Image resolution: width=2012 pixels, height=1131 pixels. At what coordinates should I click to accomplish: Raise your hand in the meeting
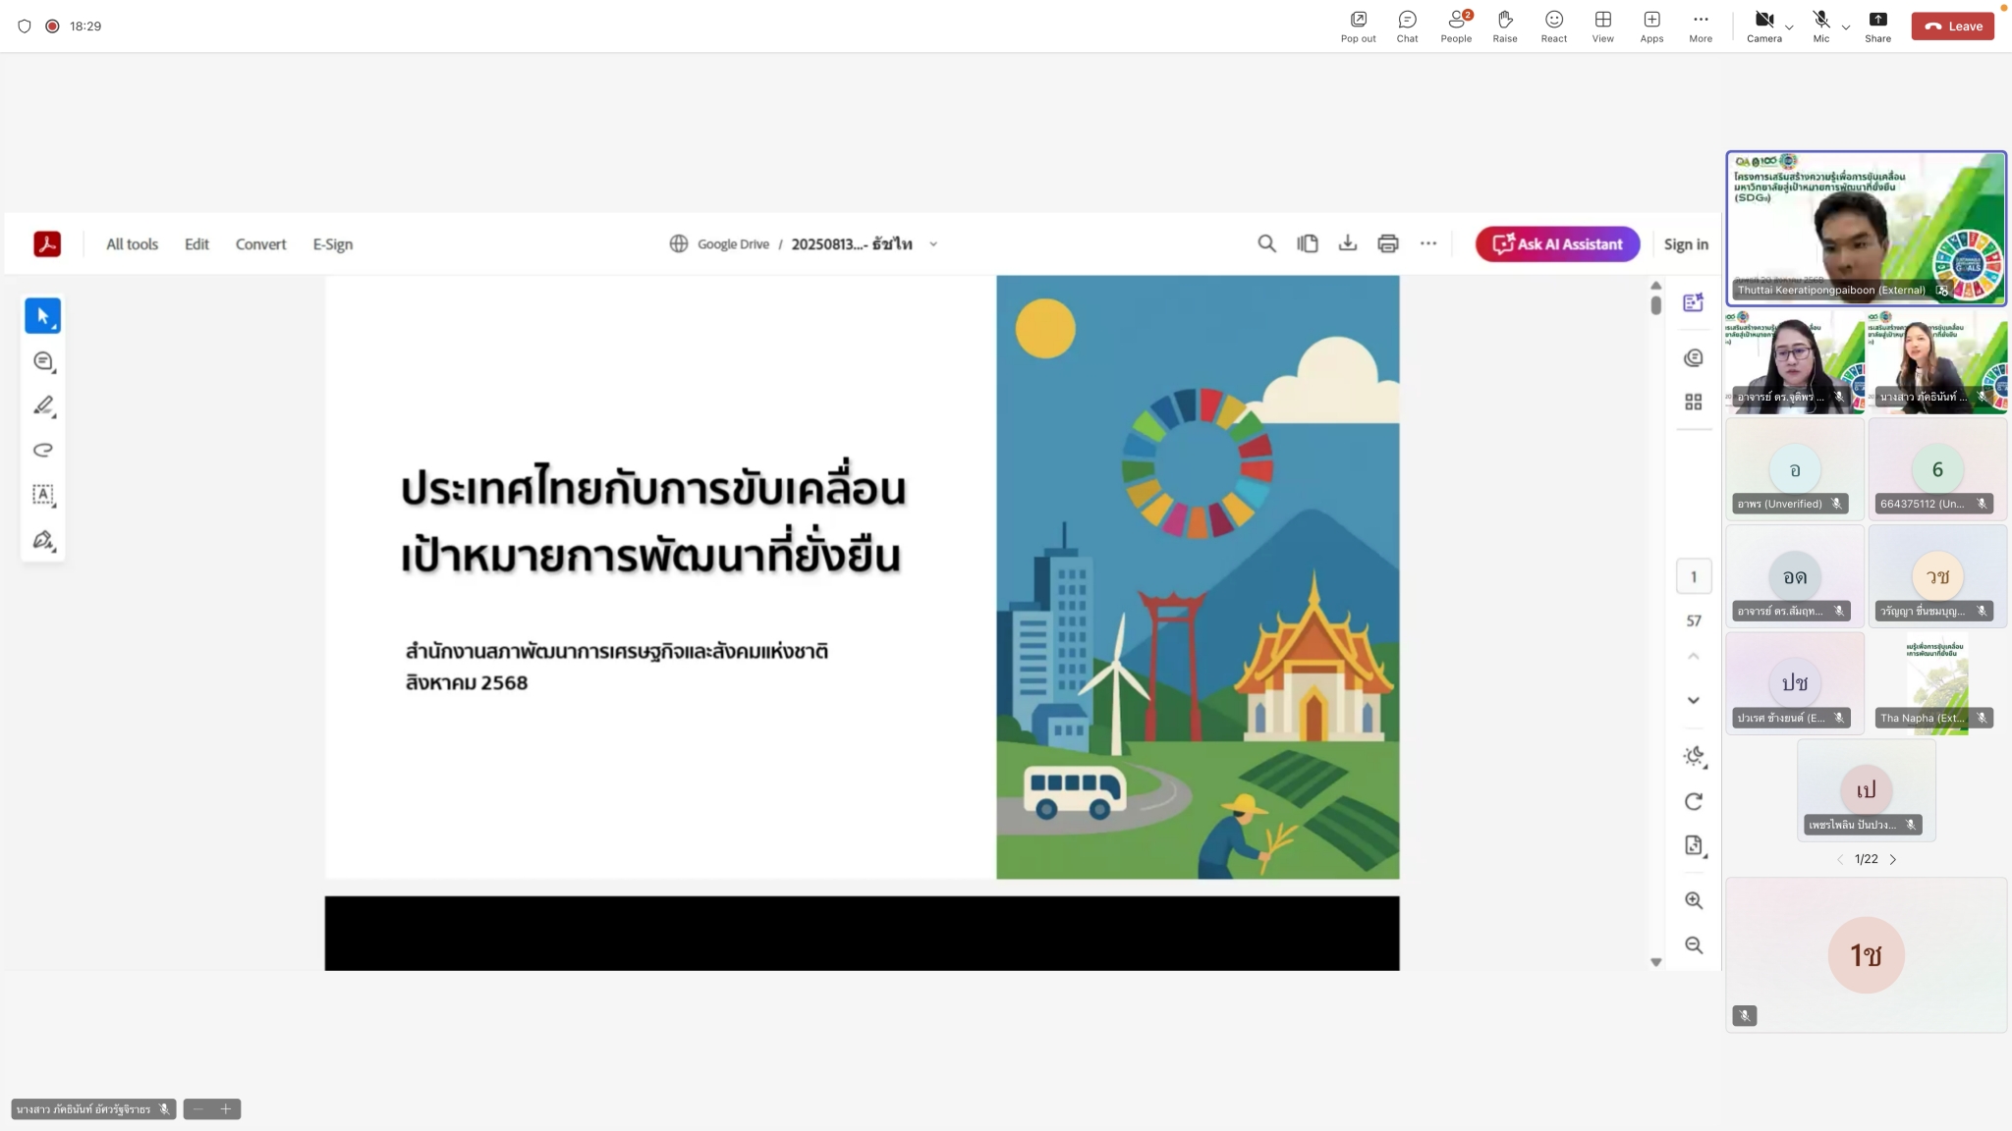[1505, 26]
